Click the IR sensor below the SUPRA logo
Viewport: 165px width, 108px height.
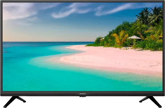[x=82, y=97]
